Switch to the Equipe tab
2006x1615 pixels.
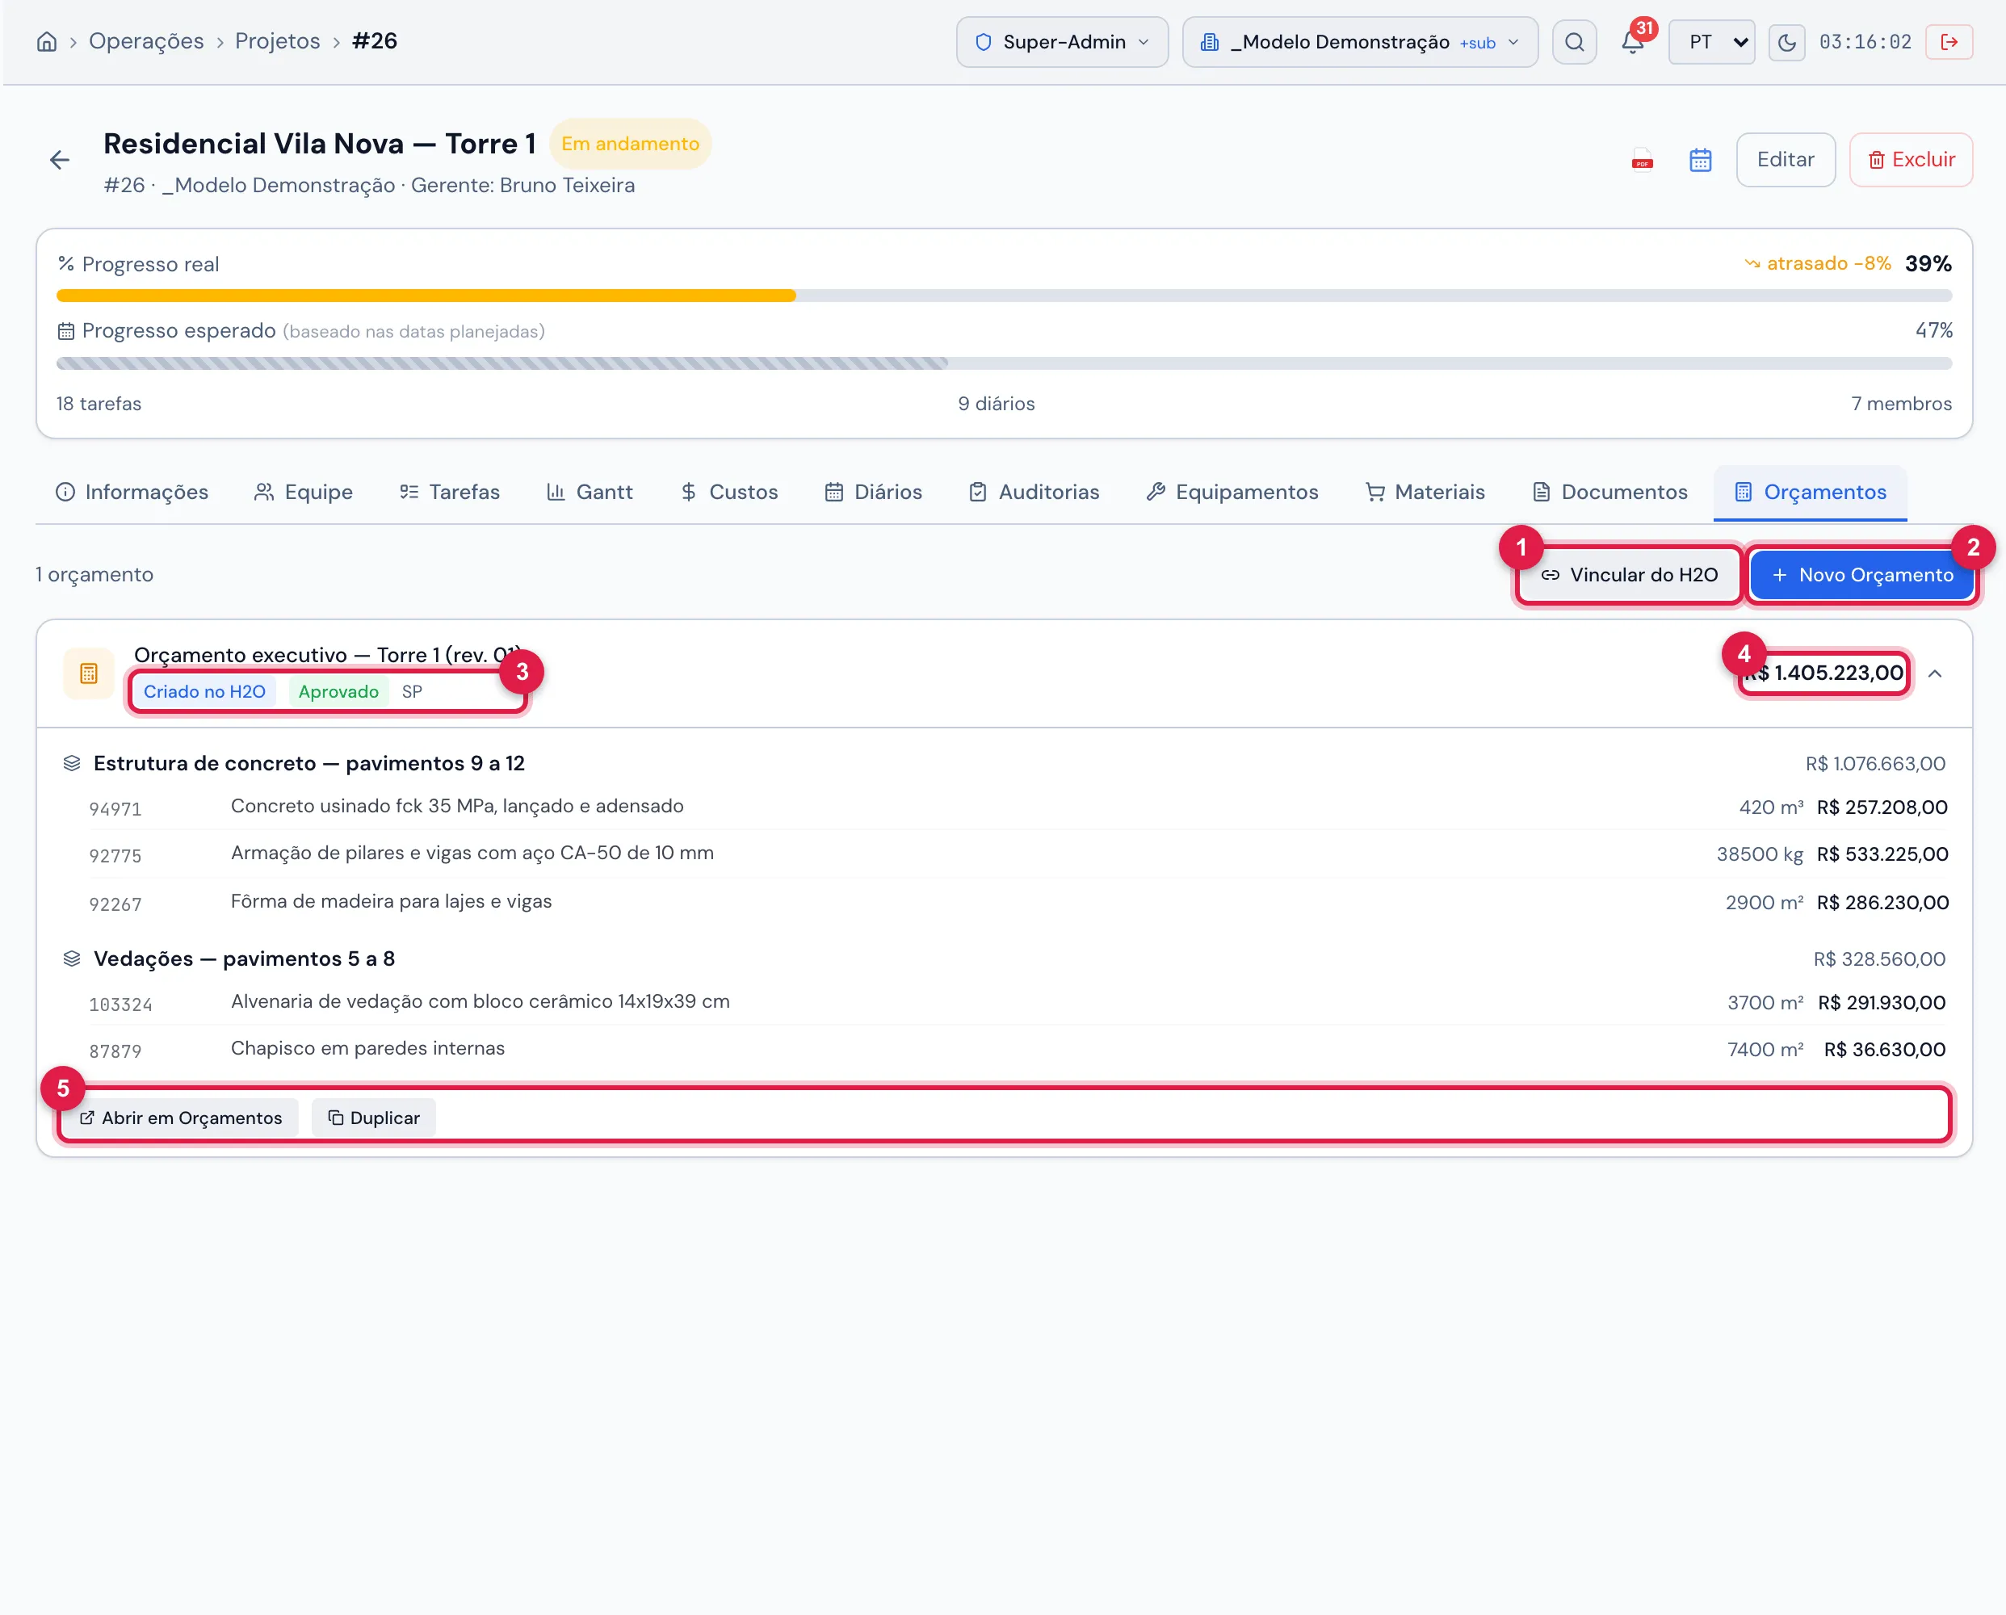point(304,492)
